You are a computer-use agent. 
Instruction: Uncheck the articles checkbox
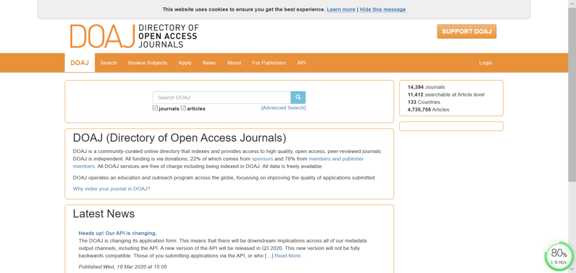(183, 108)
